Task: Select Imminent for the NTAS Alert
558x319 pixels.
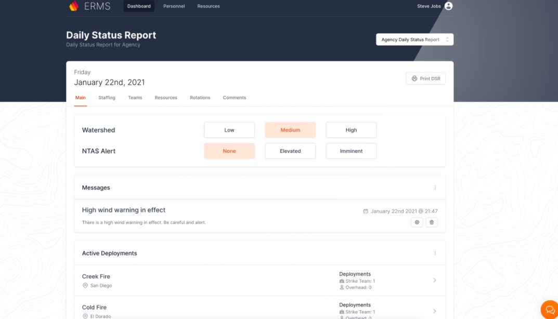Action: click(351, 151)
